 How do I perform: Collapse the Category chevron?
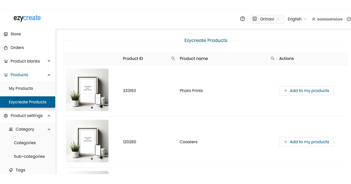tap(49, 129)
